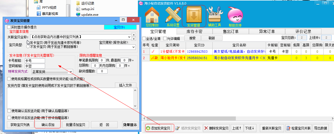334x134 pixels.
Task: Click the 效果显示 button
Action: pyautogui.click(x=130, y=125)
